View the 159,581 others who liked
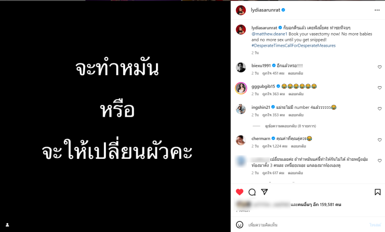Image resolution: width=385 pixels, height=232 pixels. coord(316,205)
